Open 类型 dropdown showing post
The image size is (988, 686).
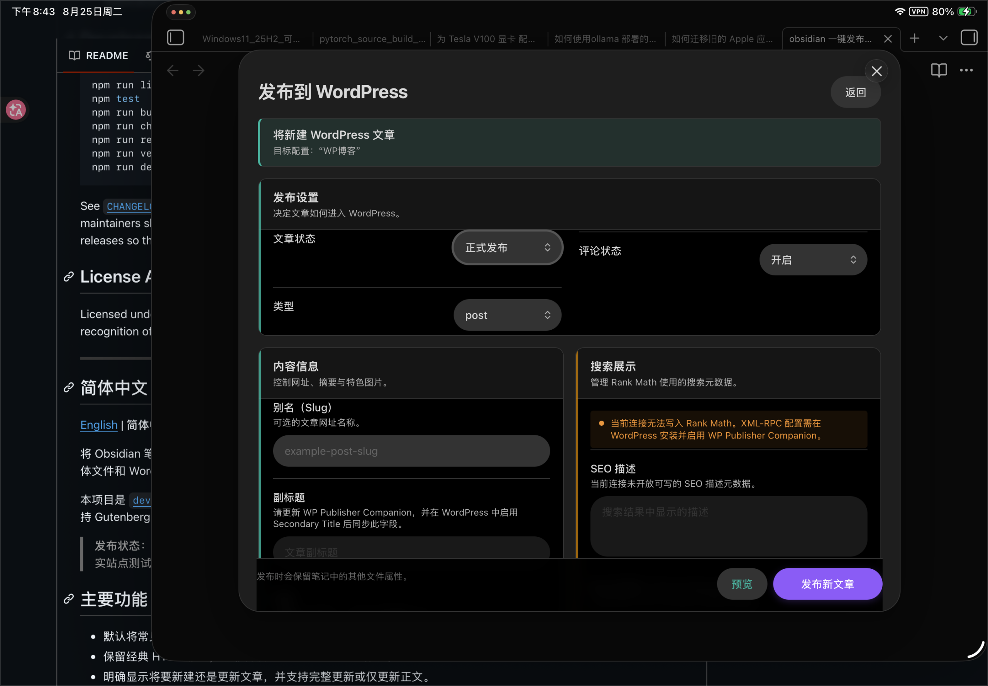tap(507, 315)
